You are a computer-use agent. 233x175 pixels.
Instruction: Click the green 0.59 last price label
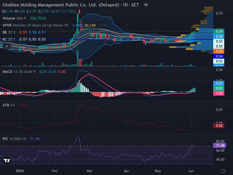point(219,32)
